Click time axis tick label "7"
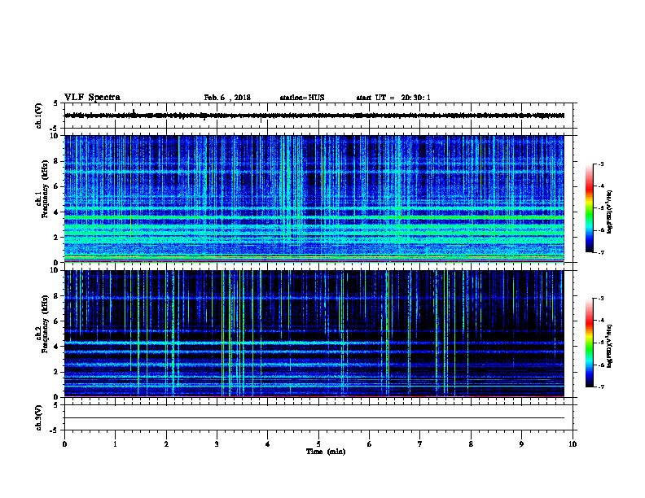 420,444
